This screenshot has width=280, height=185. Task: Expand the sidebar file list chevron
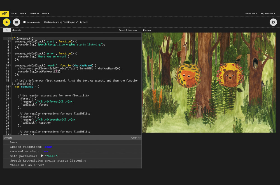[x=7, y=30]
